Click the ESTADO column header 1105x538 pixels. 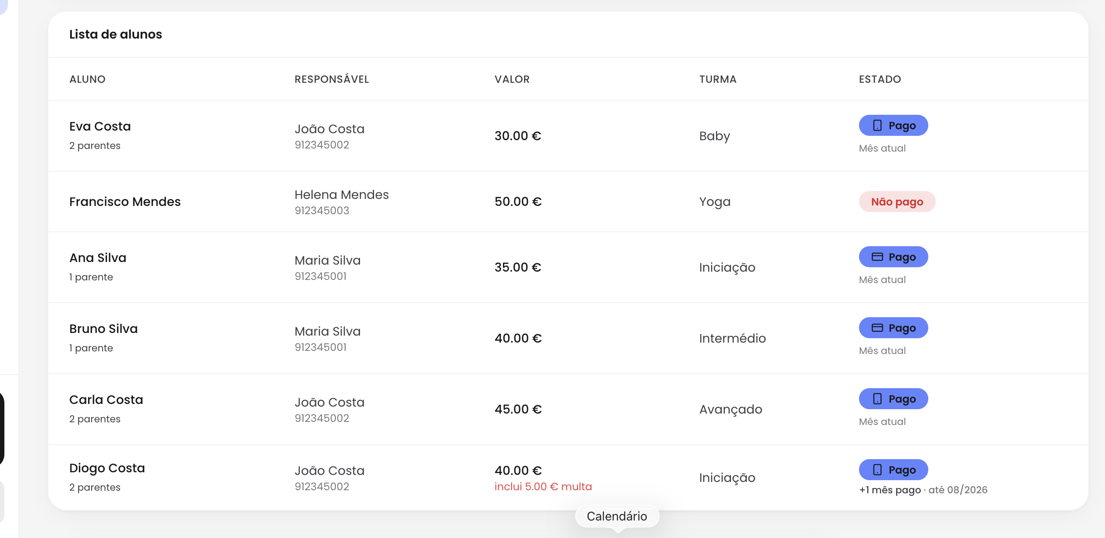click(x=880, y=79)
